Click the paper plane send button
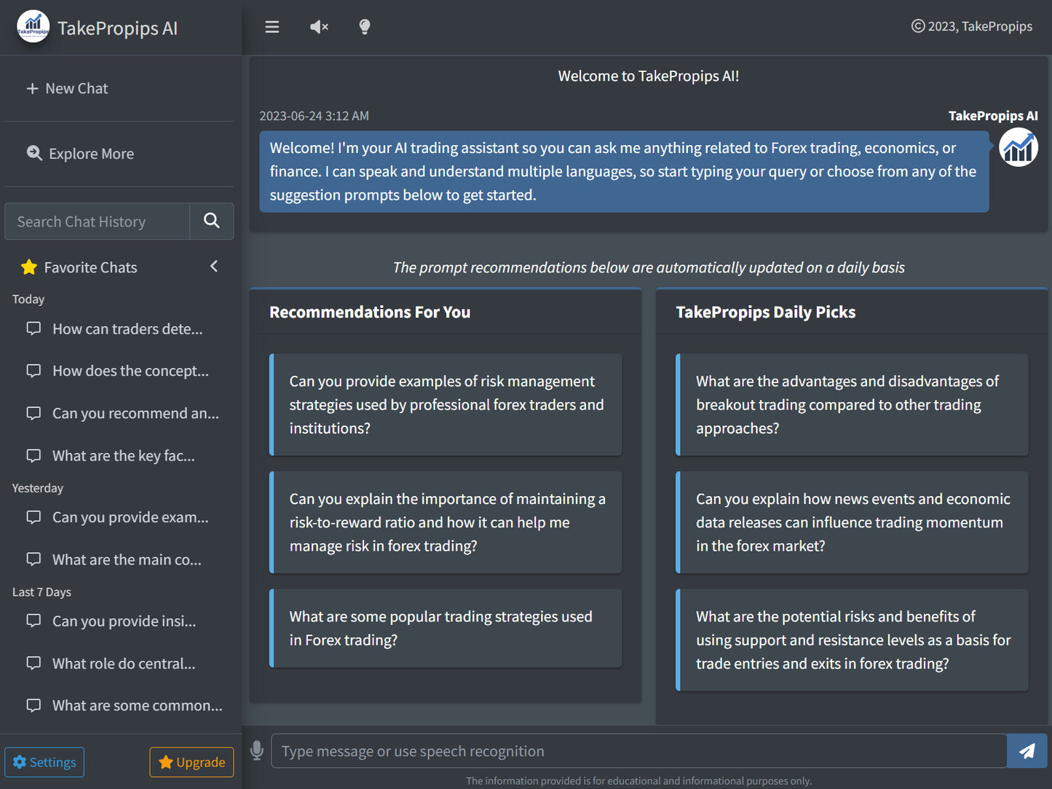 [1027, 751]
